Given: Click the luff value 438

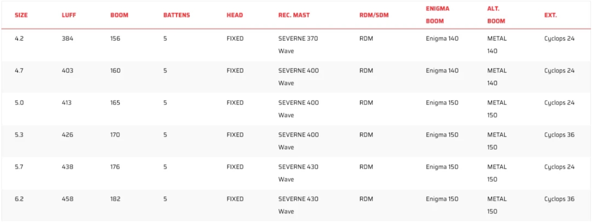Looking at the screenshot, I should point(67,167).
